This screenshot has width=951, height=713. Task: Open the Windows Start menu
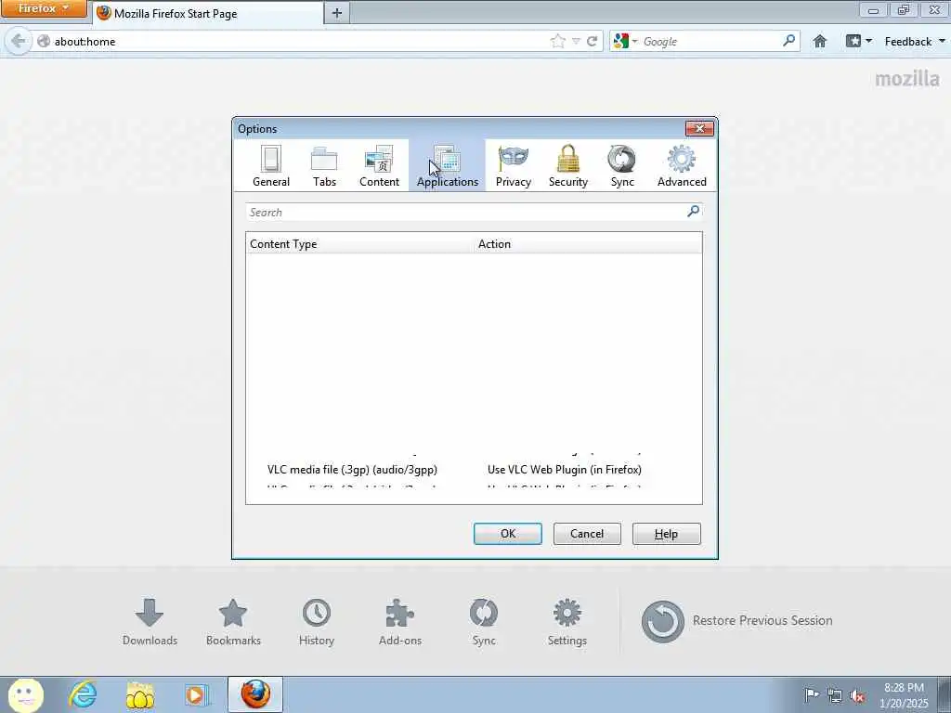pyautogui.click(x=24, y=694)
